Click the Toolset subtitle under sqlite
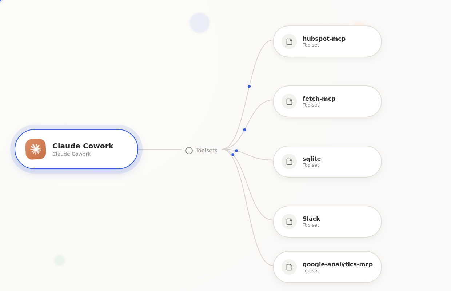The image size is (451, 291). [x=311, y=165]
